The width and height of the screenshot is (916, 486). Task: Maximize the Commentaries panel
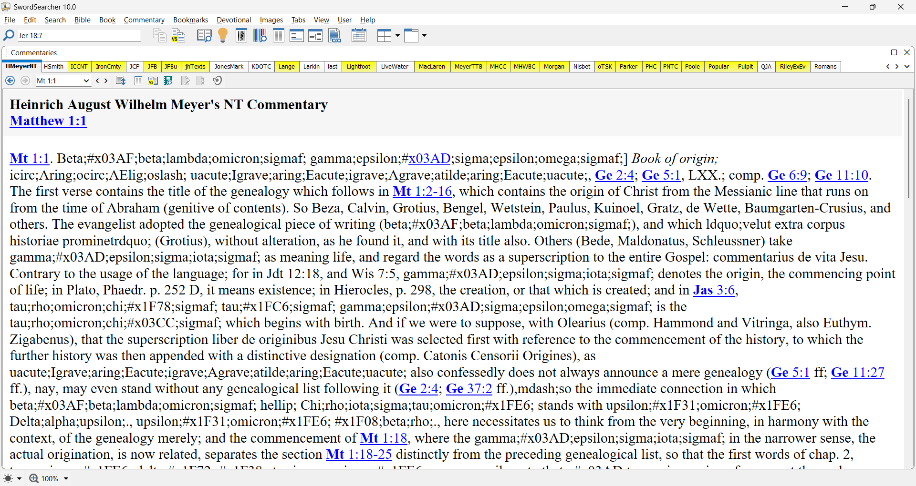pyautogui.click(x=894, y=52)
